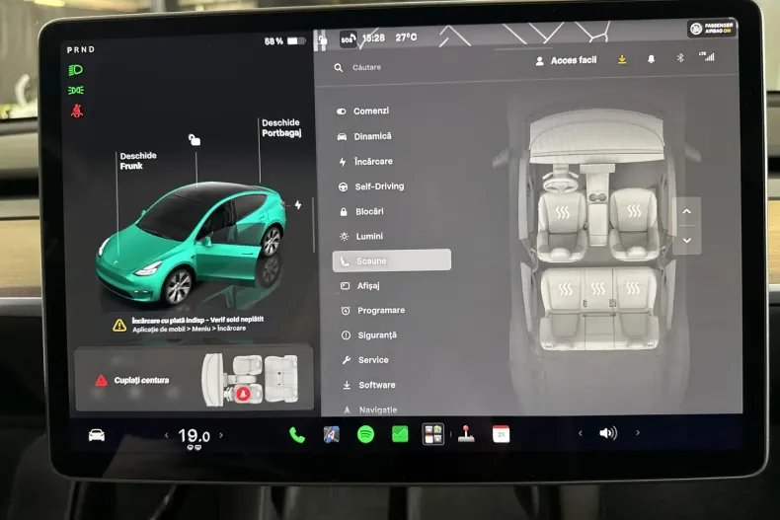Screen dimensions: 780x520
Task: Tap the unlock padlock above car
Action: click(x=195, y=140)
